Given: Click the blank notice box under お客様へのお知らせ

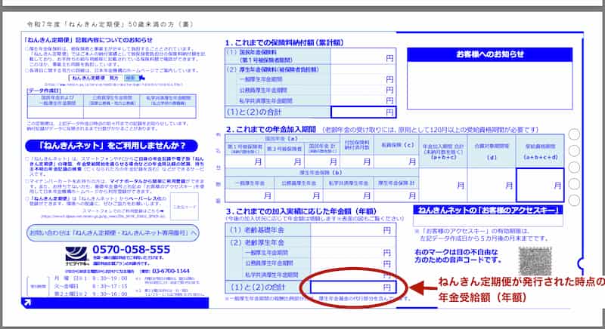Looking at the screenshot, I should click(489, 85).
